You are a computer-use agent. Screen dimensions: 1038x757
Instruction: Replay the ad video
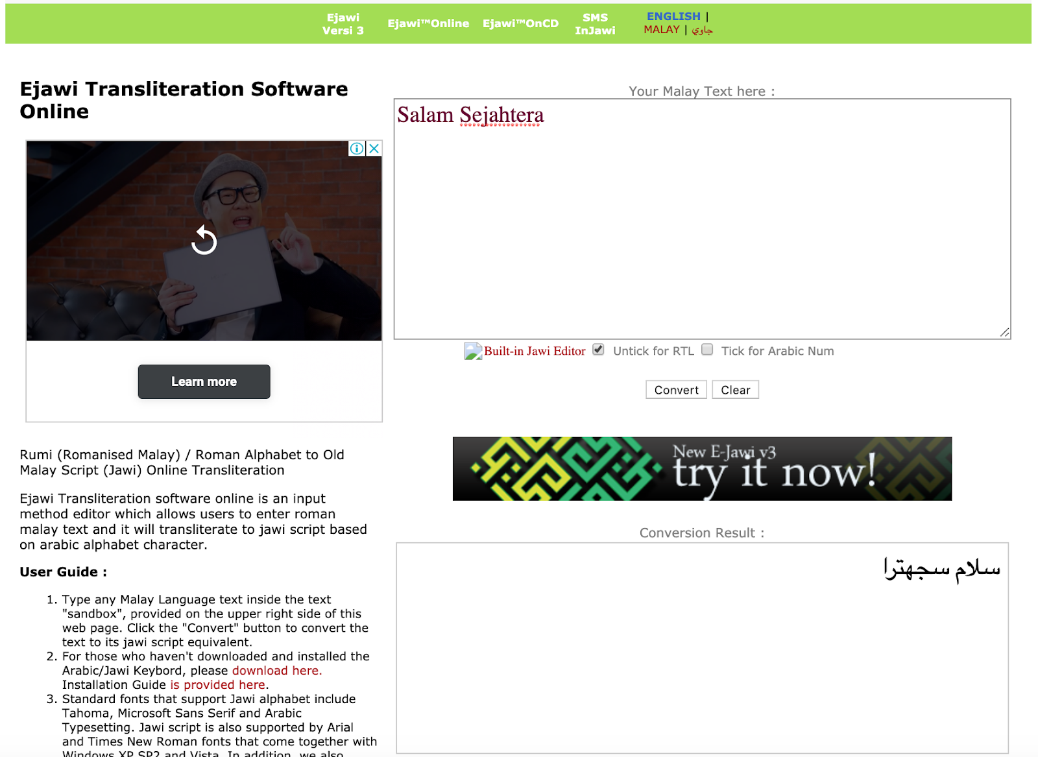pos(204,241)
